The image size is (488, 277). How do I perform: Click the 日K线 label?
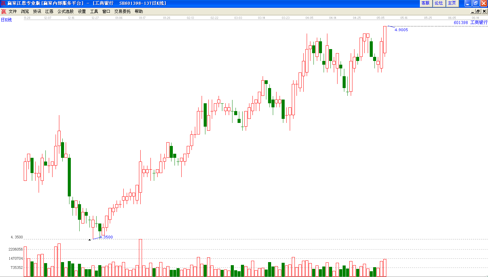pos(6,20)
